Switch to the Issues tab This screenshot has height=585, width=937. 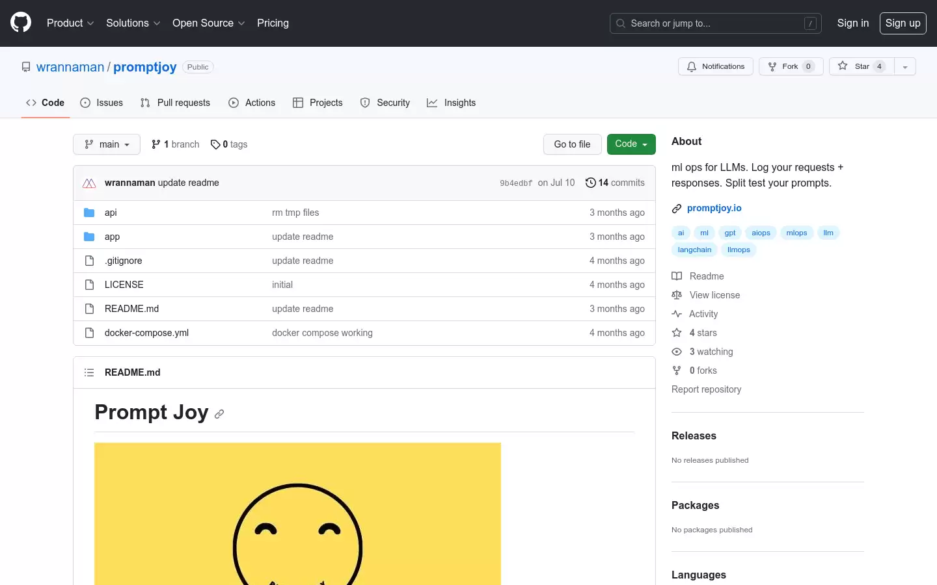click(102, 103)
